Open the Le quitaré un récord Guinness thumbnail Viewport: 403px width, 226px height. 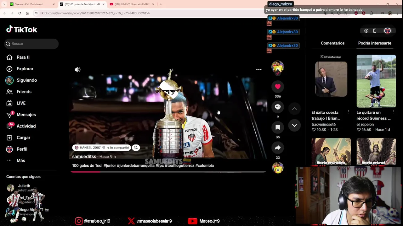376,81
